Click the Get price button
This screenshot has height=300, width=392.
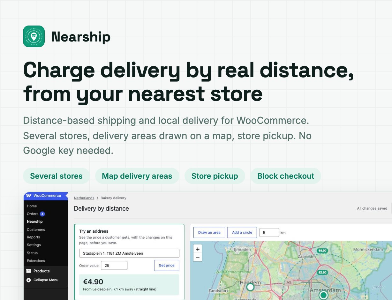click(x=167, y=266)
